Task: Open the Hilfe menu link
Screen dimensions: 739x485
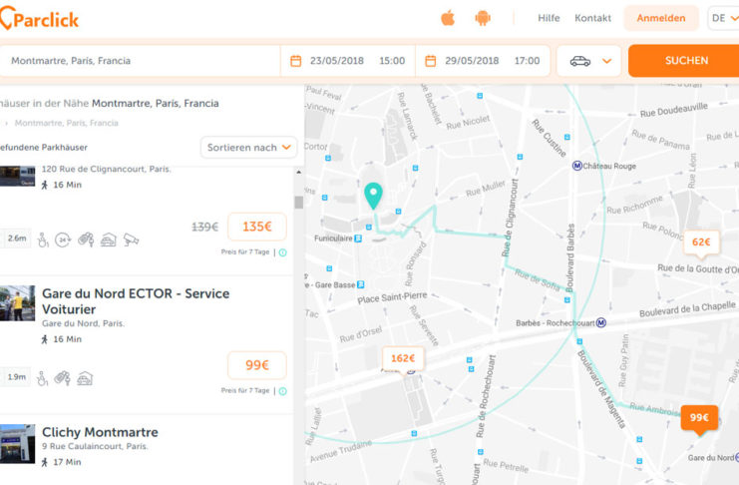Action: point(549,18)
